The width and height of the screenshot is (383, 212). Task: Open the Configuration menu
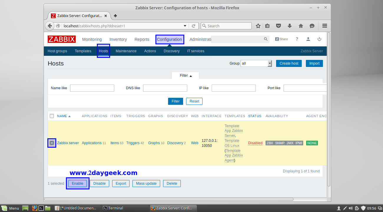tap(169, 39)
